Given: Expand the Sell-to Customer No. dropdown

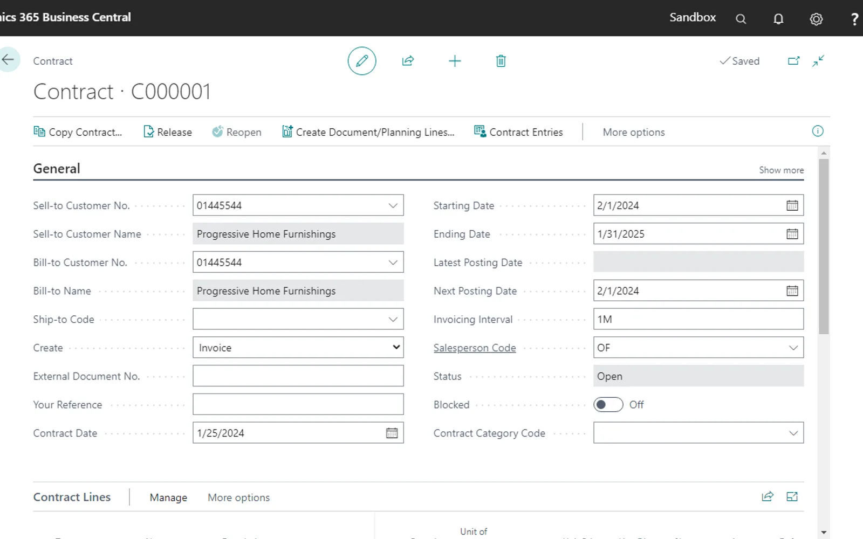Looking at the screenshot, I should [x=393, y=205].
